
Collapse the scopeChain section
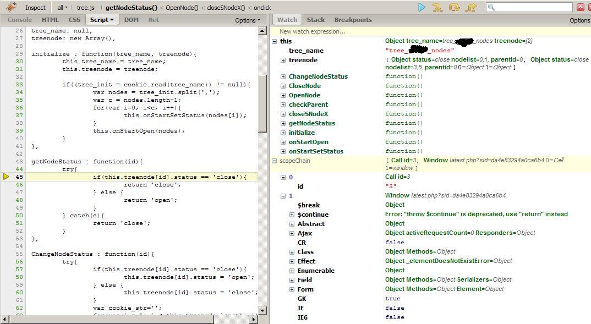point(274,161)
